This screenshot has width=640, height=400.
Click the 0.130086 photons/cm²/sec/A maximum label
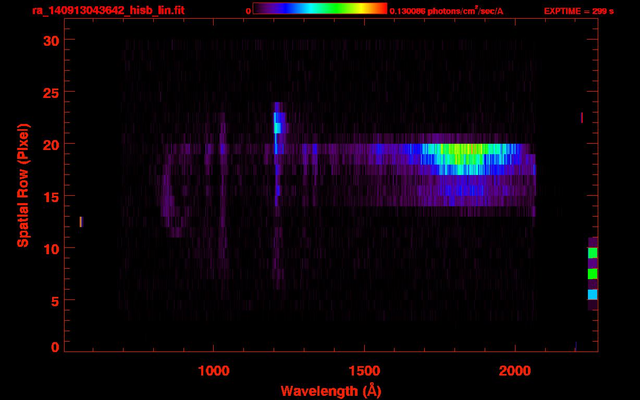pos(446,10)
